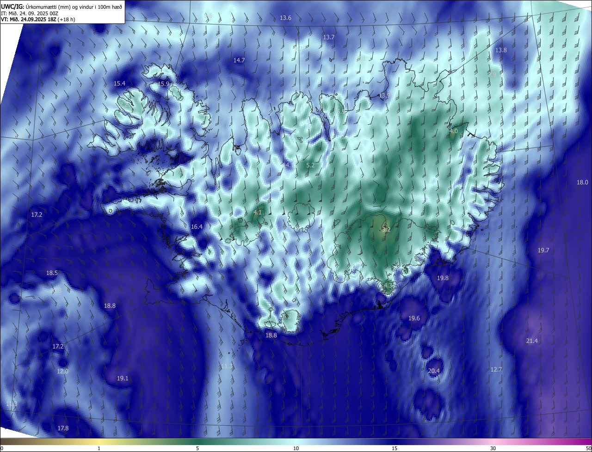This screenshot has height=452, width=592.
Task: Click the legend tick label '50'
Action: point(588,448)
